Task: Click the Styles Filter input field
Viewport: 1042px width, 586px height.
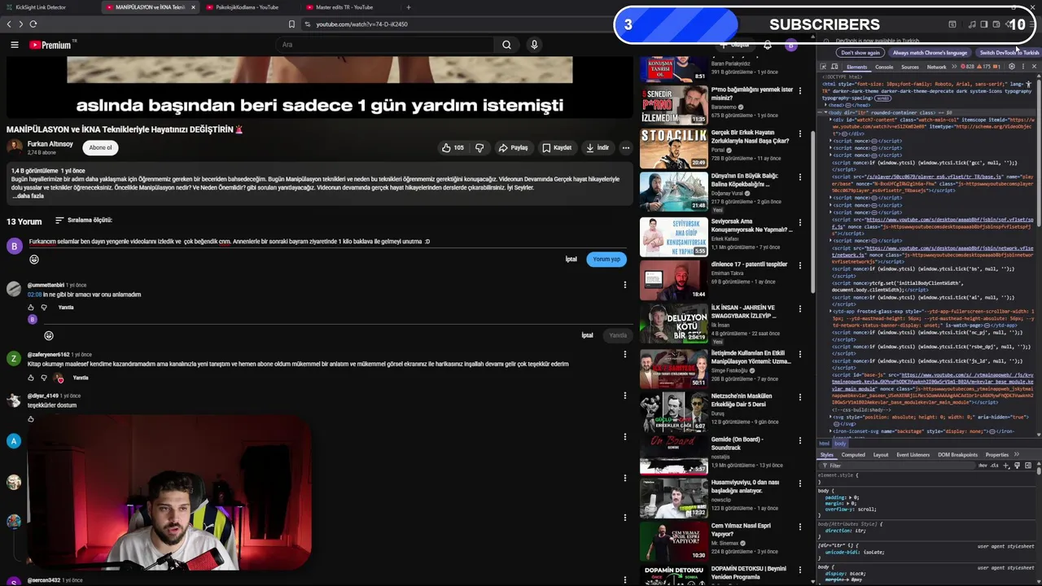Action: pyautogui.click(x=895, y=466)
